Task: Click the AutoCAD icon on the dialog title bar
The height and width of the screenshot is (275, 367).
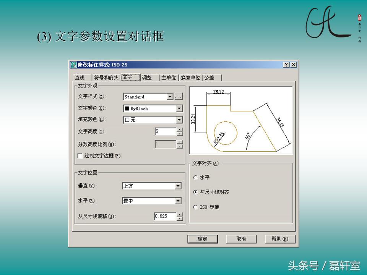Action: [73, 64]
